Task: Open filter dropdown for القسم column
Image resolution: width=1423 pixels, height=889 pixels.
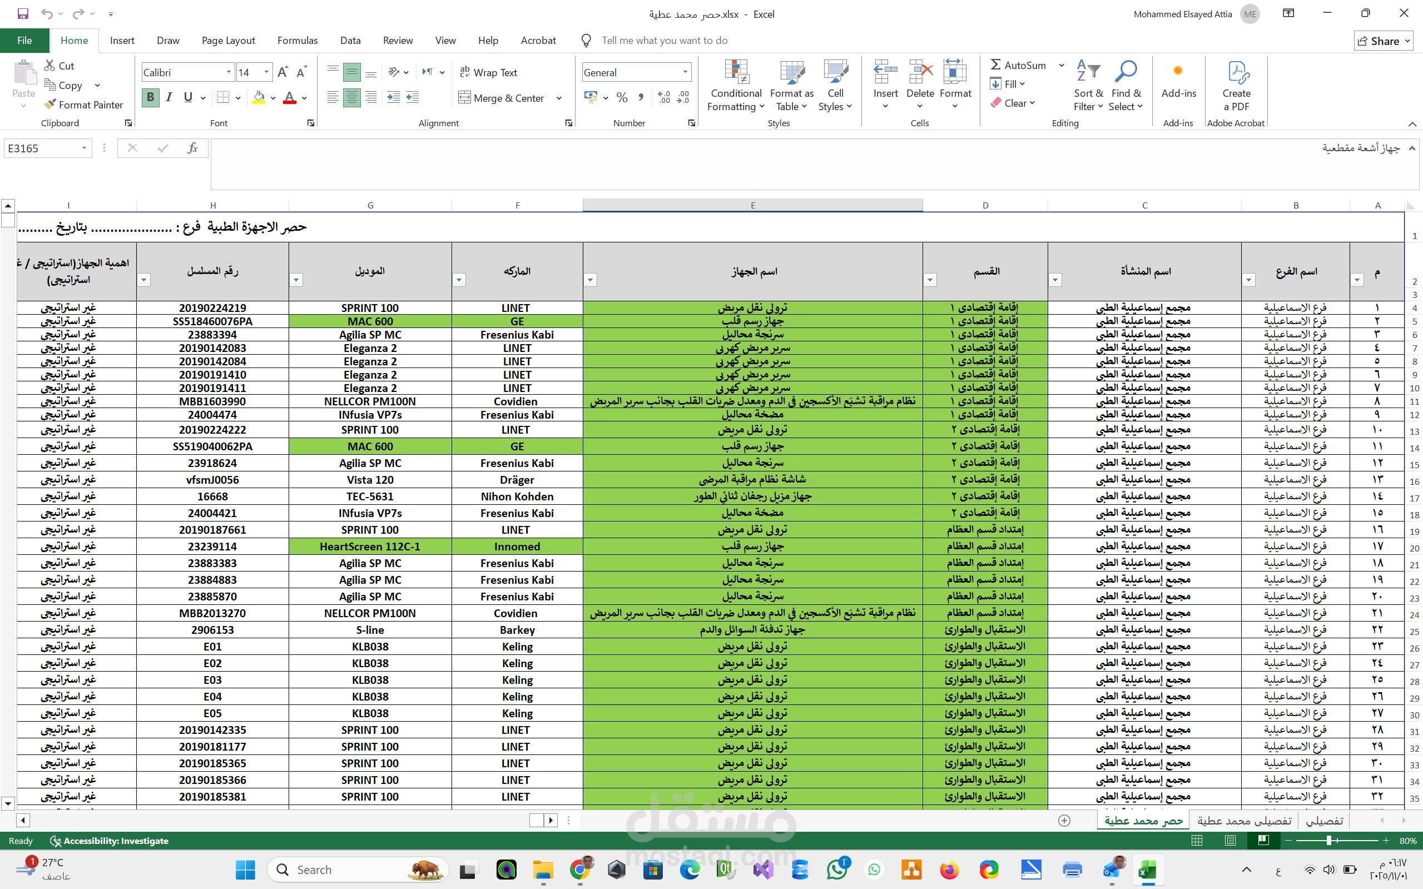Action: tap(930, 280)
